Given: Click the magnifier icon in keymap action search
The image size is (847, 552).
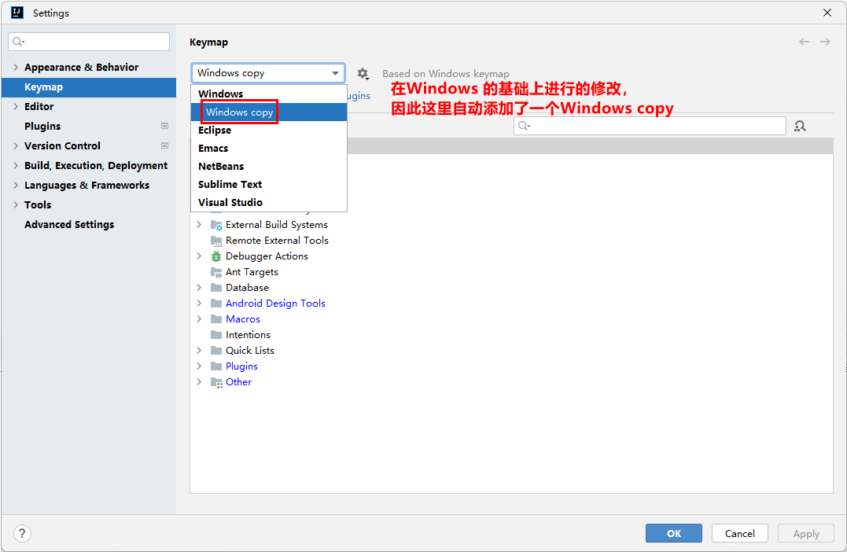Looking at the screenshot, I should click(x=524, y=126).
